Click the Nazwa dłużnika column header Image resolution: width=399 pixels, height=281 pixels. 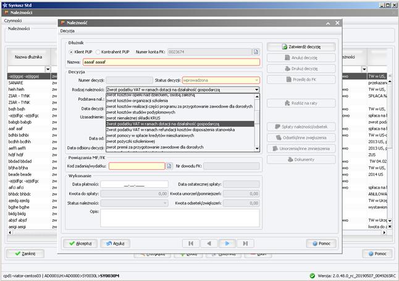(x=28, y=57)
